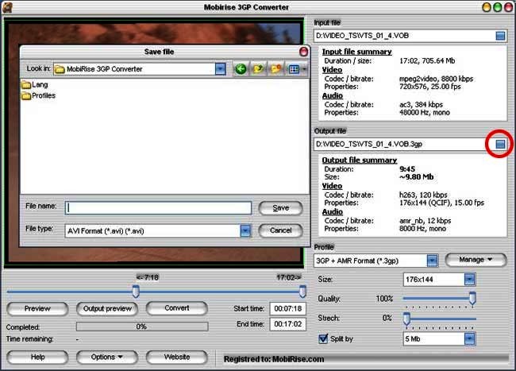Open the Profile format dropdown
The height and width of the screenshot is (371, 516).
point(432,261)
